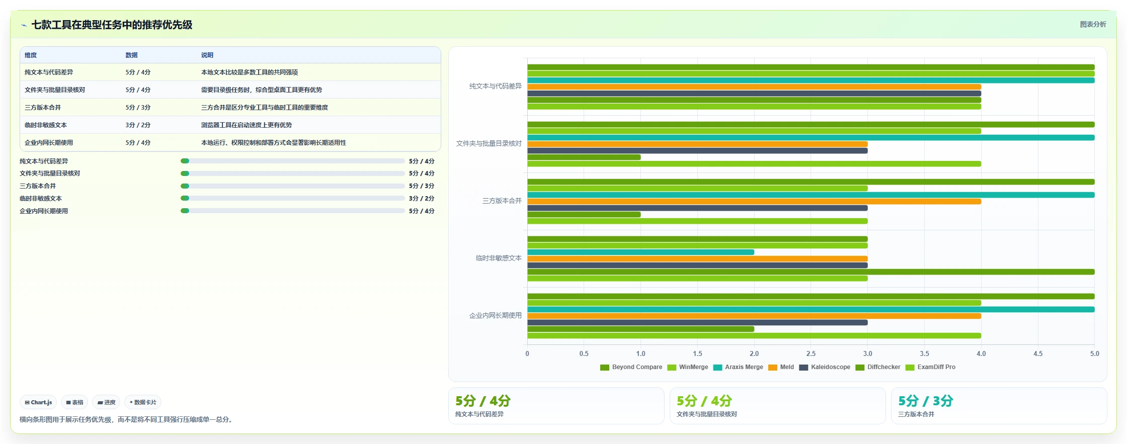
Task: Click description 三方合并是区分专业工具与临时工具的重要维度
Action: pos(265,108)
